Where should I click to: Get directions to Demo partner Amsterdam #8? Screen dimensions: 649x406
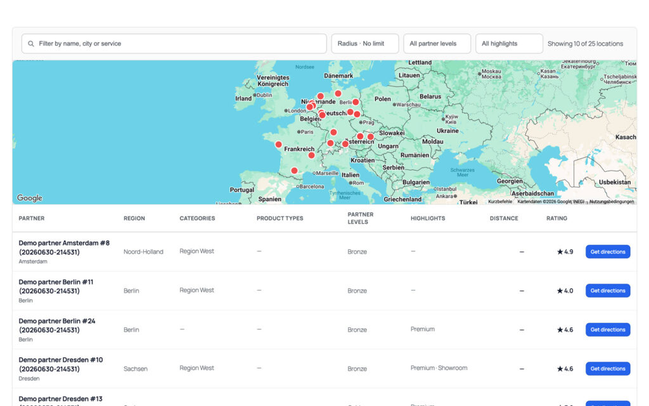[608, 251]
